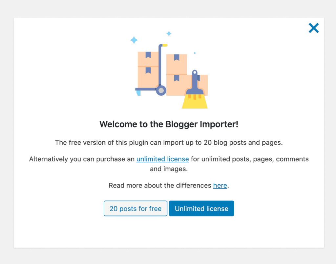Click the tiny sparkle beside the right boxes

195,53
